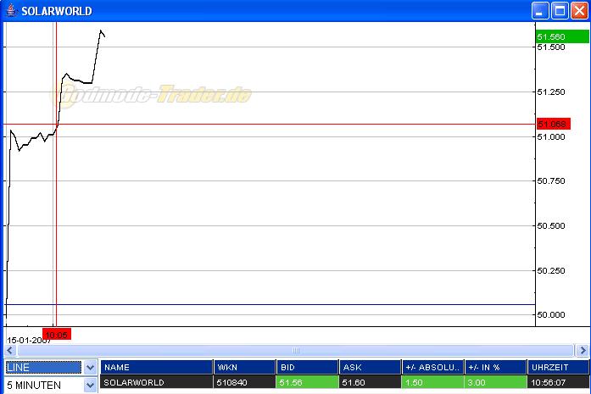Click the 51.500 axis label
This screenshot has height=394, width=591.
point(551,47)
